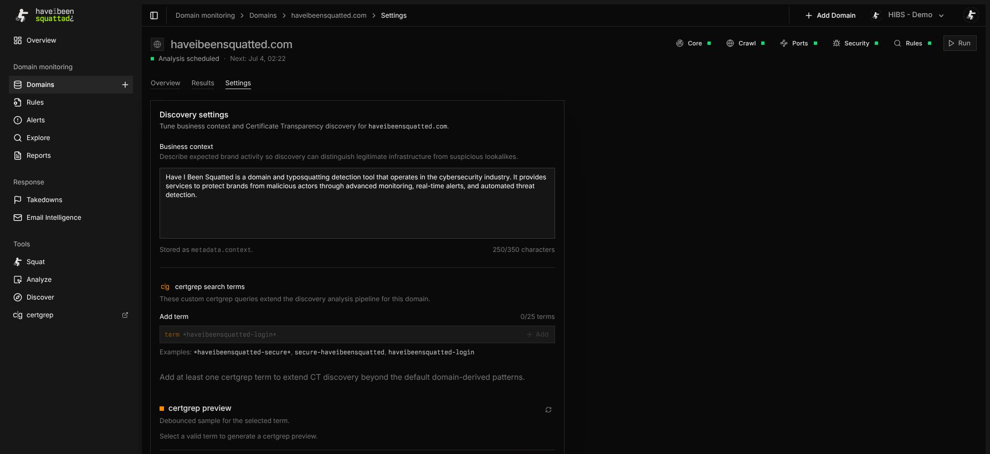990x454 pixels.
Task: Click the certgrep preview heading
Action: tap(200, 408)
